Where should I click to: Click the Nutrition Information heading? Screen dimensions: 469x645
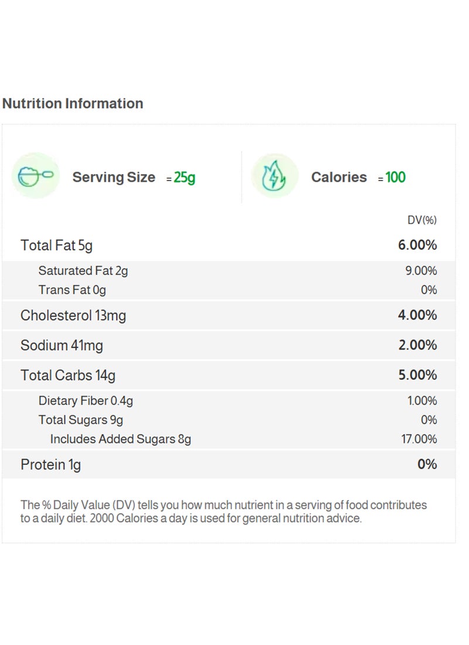click(x=73, y=104)
